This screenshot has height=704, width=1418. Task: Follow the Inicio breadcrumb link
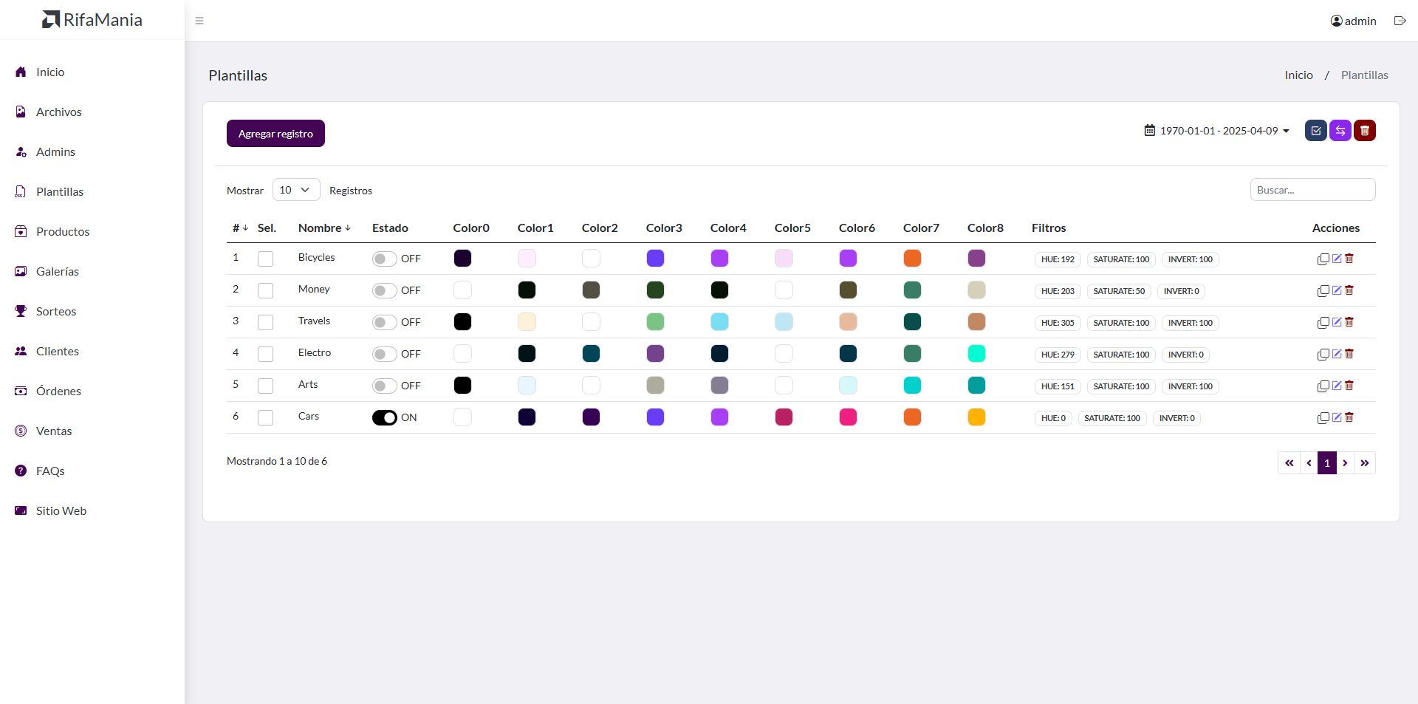click(1298, 75)
